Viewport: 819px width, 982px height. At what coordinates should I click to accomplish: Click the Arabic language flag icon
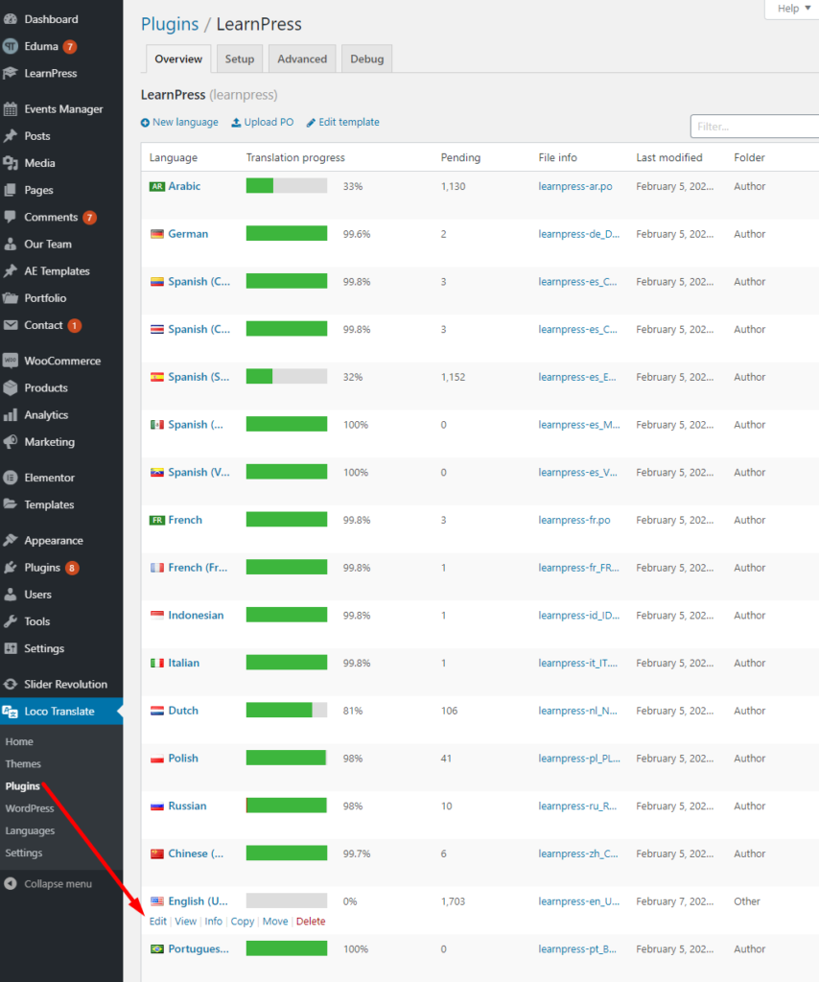157,186
